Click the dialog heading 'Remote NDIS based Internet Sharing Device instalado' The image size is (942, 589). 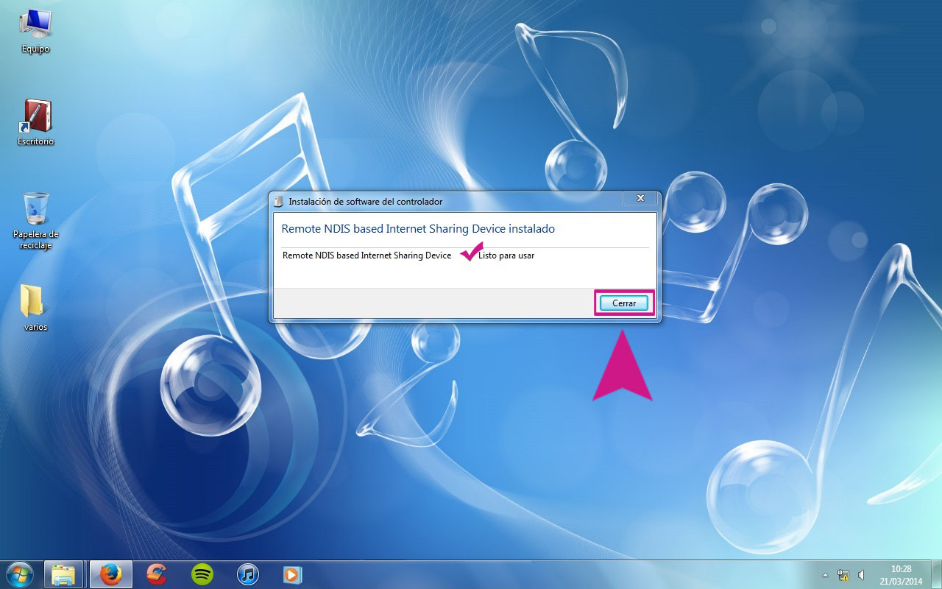point(418,229)
